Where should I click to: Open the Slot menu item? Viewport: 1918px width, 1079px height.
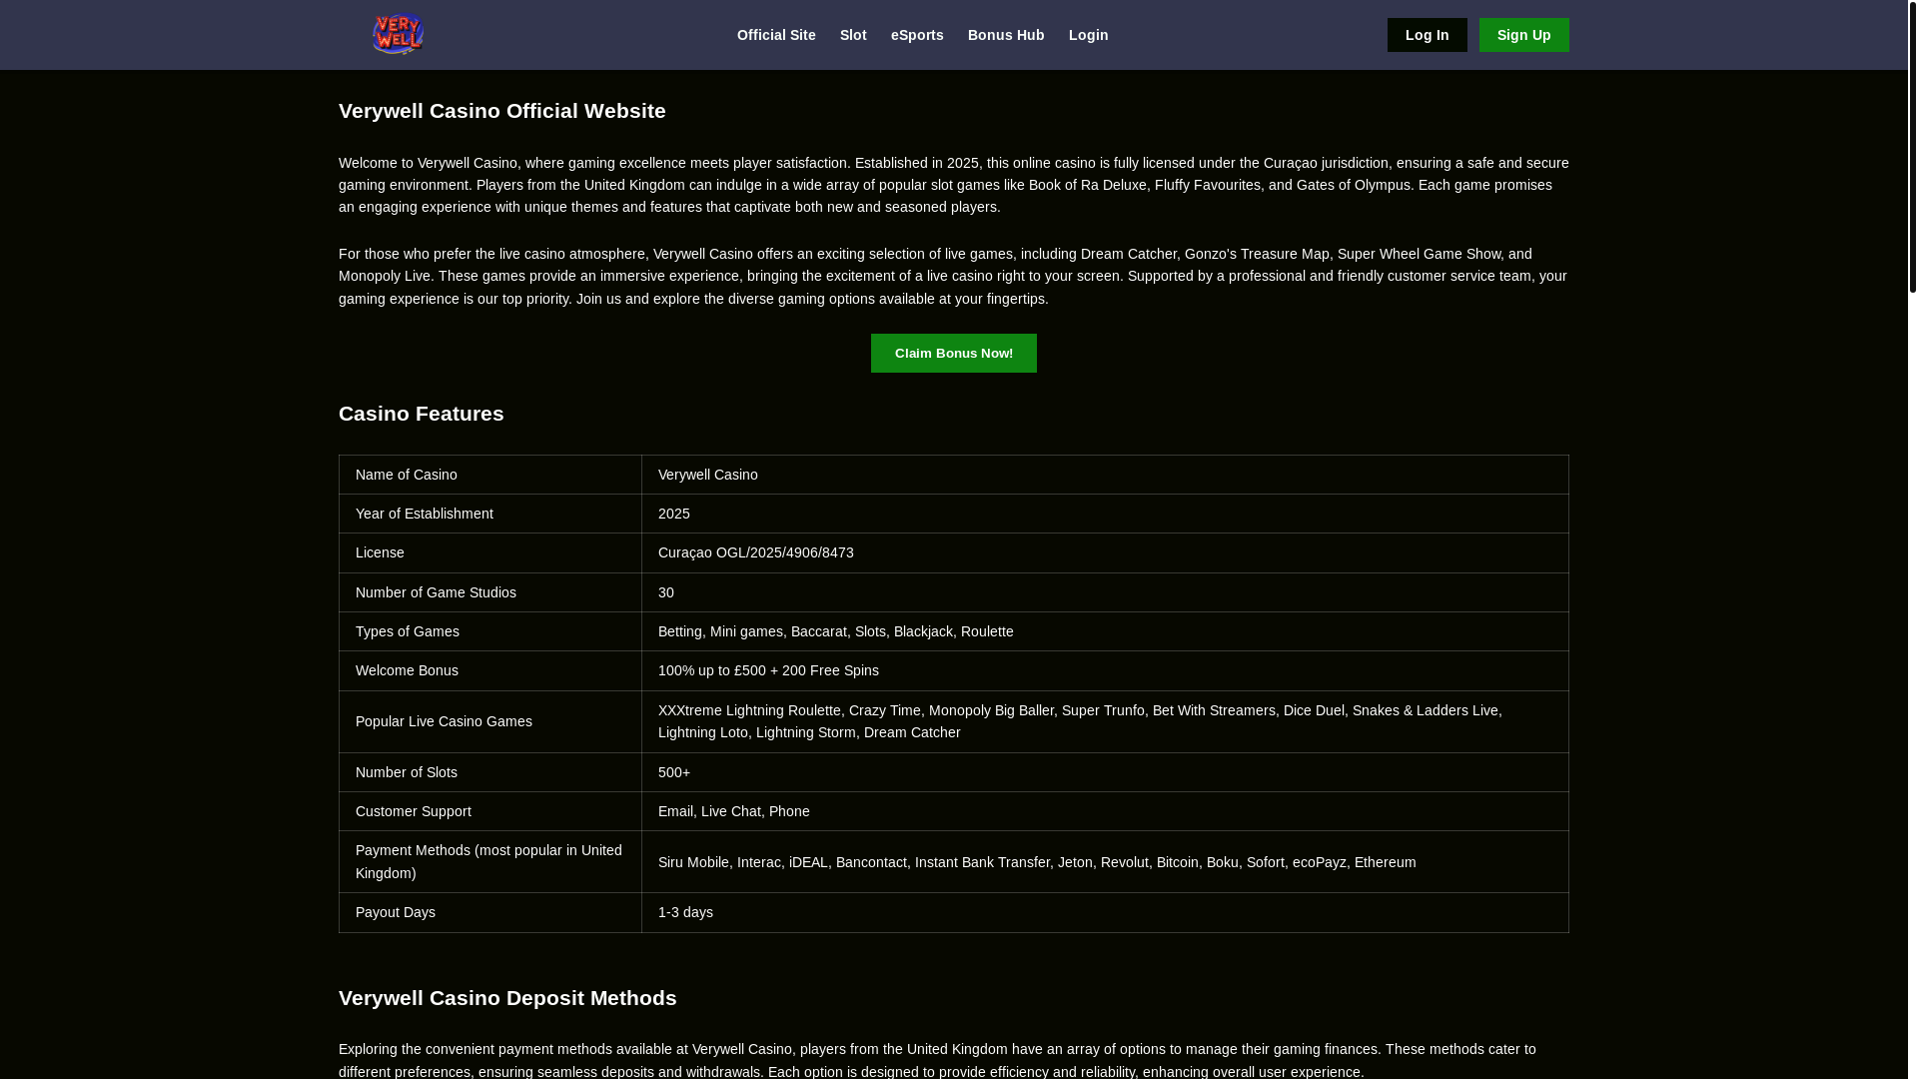[x=853, y=35]
